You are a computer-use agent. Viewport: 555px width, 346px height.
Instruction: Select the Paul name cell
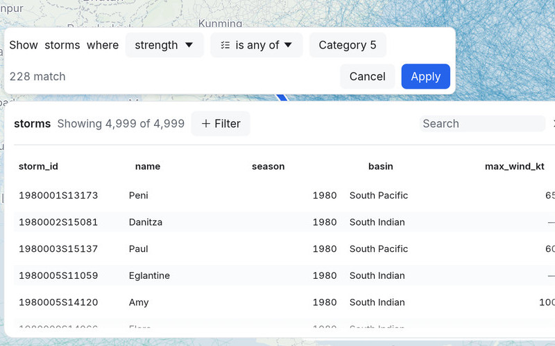138,249
